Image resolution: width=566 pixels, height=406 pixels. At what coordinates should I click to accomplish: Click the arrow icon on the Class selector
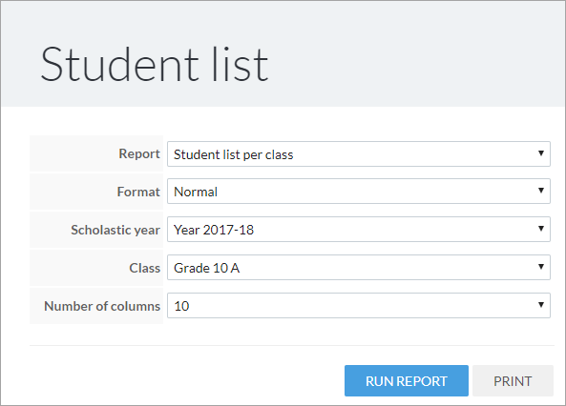tap(541, 267)
